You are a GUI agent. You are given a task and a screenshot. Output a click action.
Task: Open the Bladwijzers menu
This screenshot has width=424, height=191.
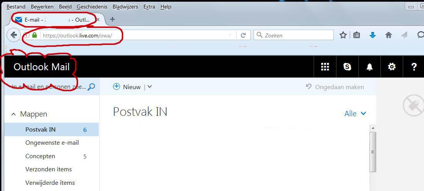[x=125, y=7]
